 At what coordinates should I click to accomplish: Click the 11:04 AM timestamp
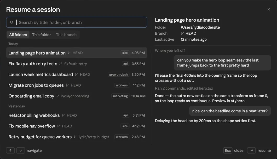(138, 96)
